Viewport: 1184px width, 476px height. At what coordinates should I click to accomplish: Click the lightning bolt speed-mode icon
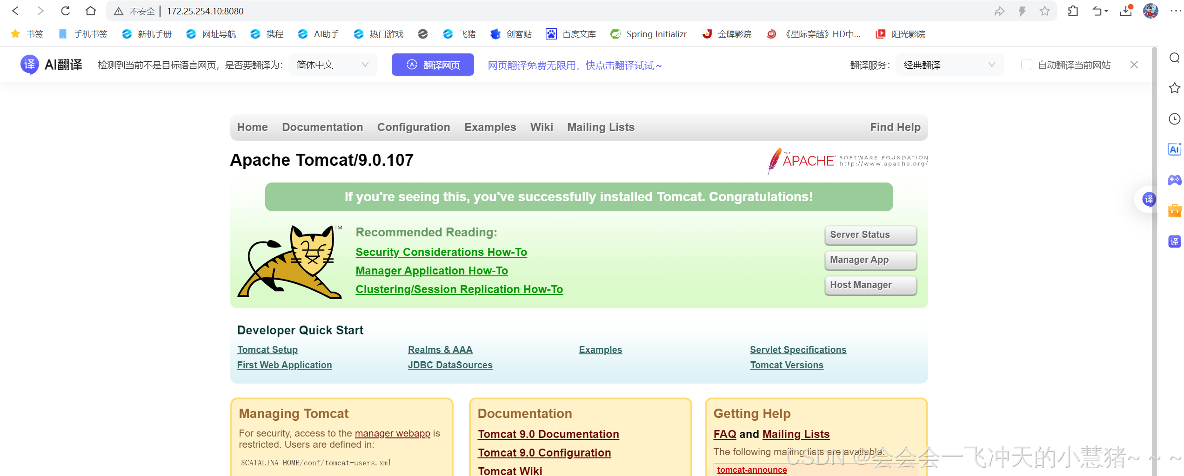pyautogui.click(x=1022, y=11)
